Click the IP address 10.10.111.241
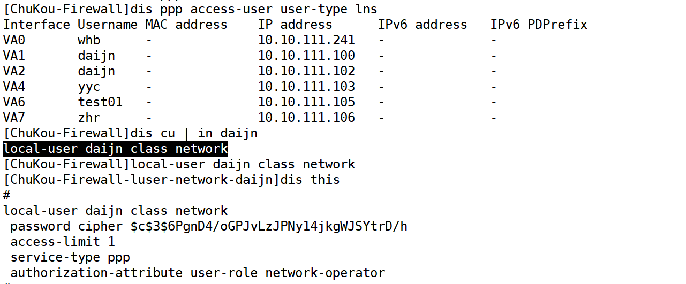Screen dimensions: 686x284 coord(306,40)
